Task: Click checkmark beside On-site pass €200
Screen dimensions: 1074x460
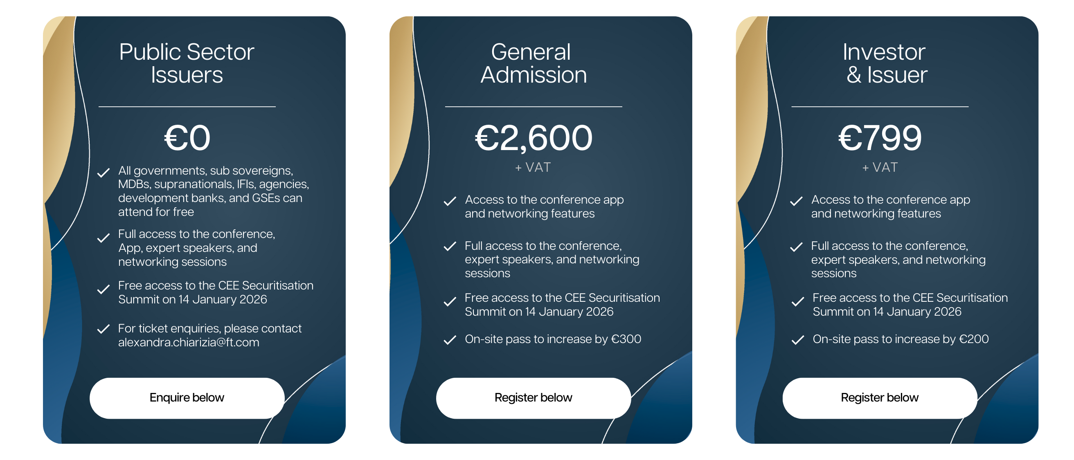Action: (x=797, y=340)
